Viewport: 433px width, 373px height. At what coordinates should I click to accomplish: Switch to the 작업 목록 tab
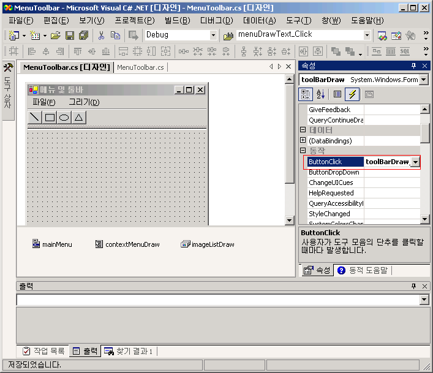coord(43,351)
